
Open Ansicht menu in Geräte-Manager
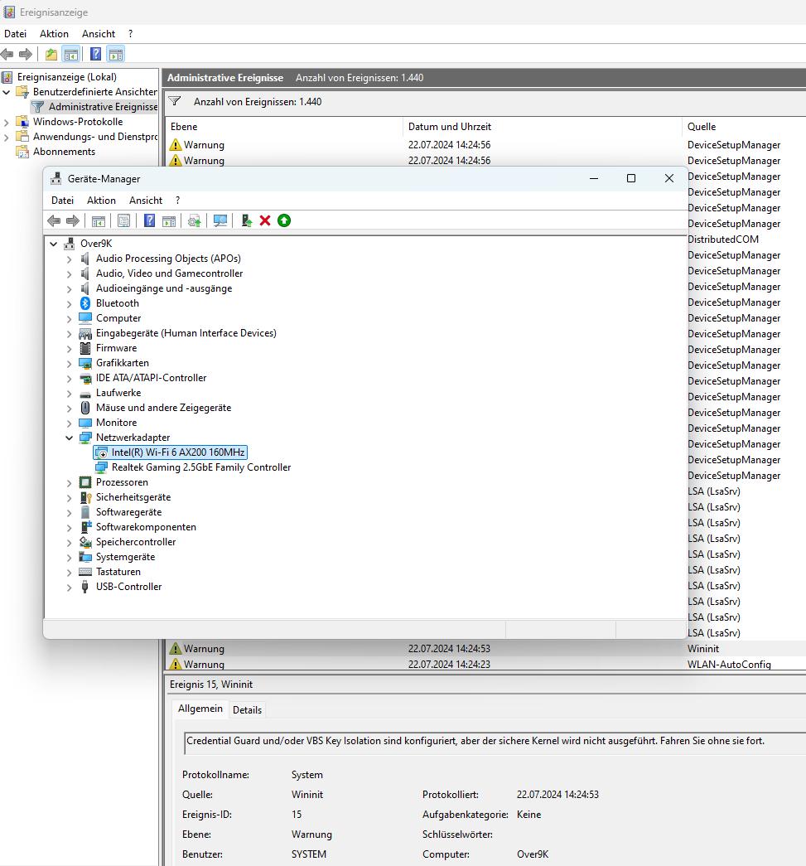(146, 201)
